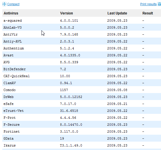Click version 10.00 for CAT-QuickHeal
The height and width of the screenshot is (150, 161).
click(x=65, y=76)
